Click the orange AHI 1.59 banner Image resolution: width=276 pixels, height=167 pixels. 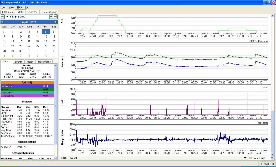(27, 83)
